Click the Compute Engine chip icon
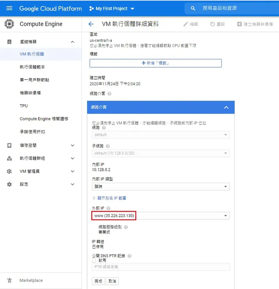The image size is (279, 289). 9,24
